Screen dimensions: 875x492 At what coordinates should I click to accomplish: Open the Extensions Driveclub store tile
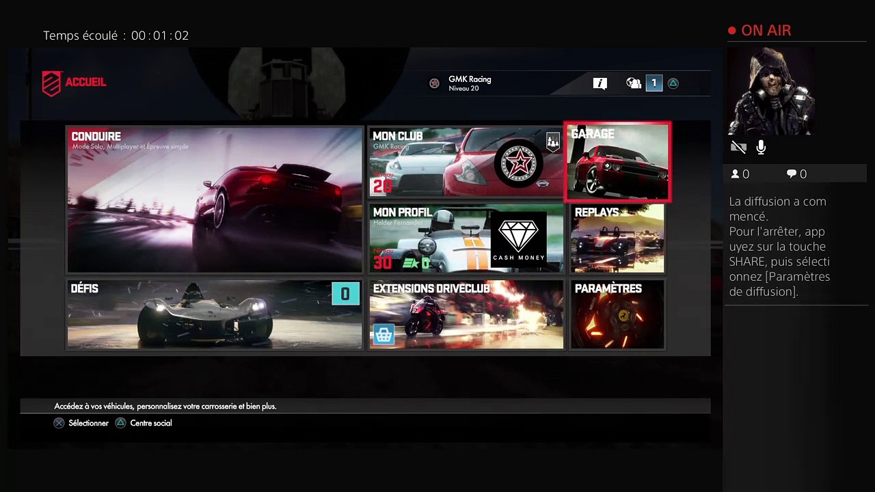[x=466, y=314]
